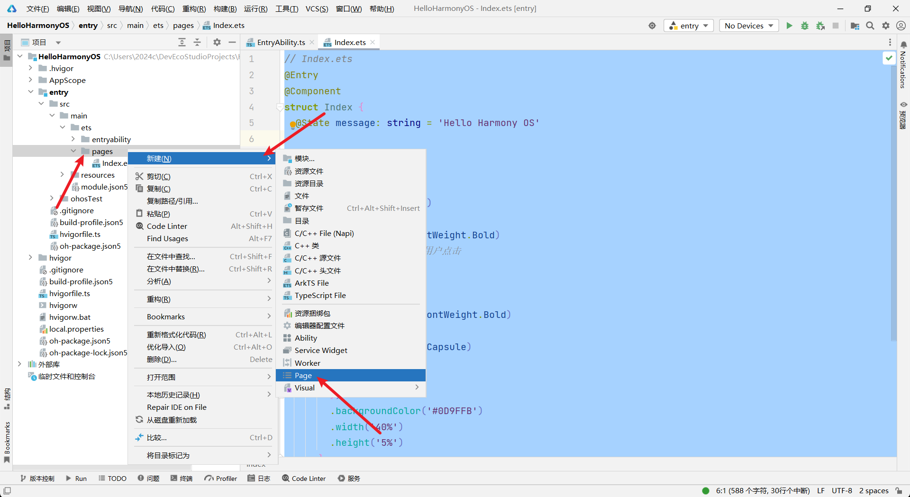Open the Profiler tool window
Viewport: 910px width, 497px height.
[221, 479]
